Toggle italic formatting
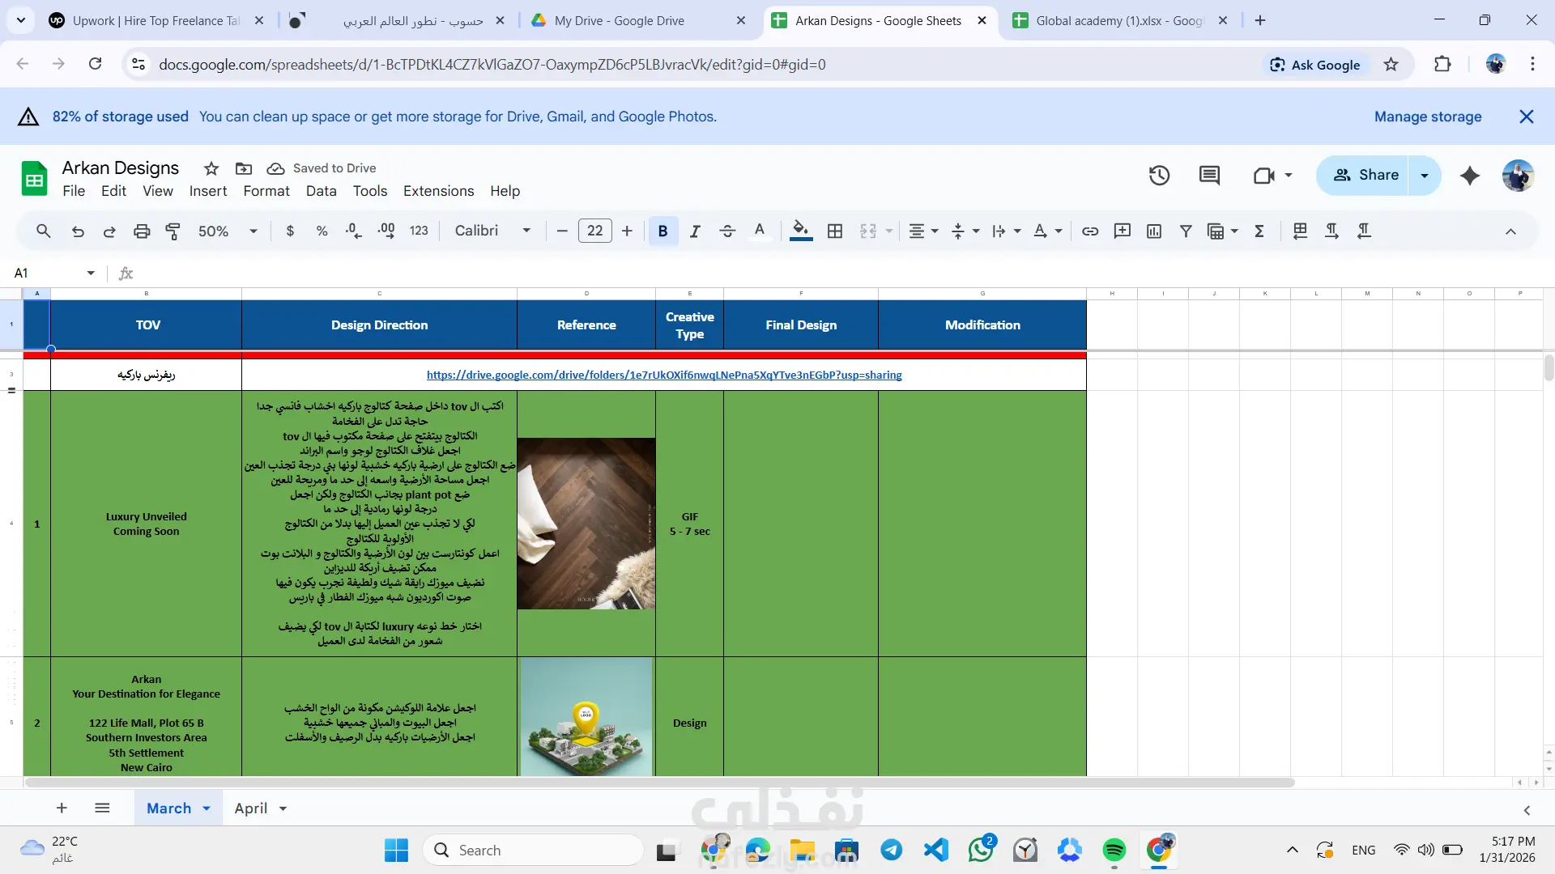 [x=695, y=231]
